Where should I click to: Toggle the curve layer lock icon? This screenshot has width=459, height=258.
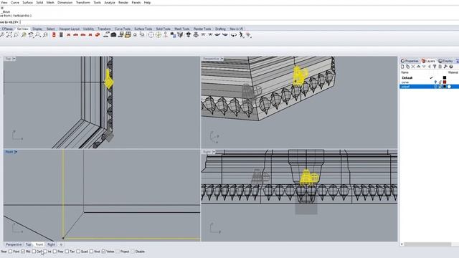[x=440, y=82]
